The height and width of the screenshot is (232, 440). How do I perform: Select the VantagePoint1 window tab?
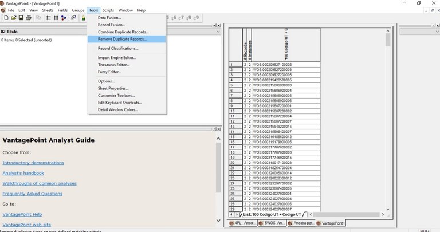[331, 223]
